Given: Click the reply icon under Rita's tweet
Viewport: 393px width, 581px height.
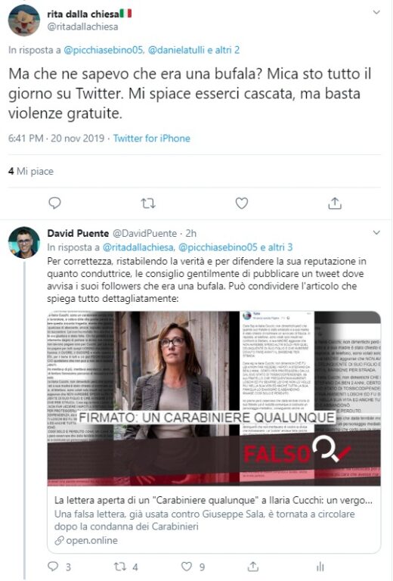Looking at the screenshot, I should tap(54, 203).
